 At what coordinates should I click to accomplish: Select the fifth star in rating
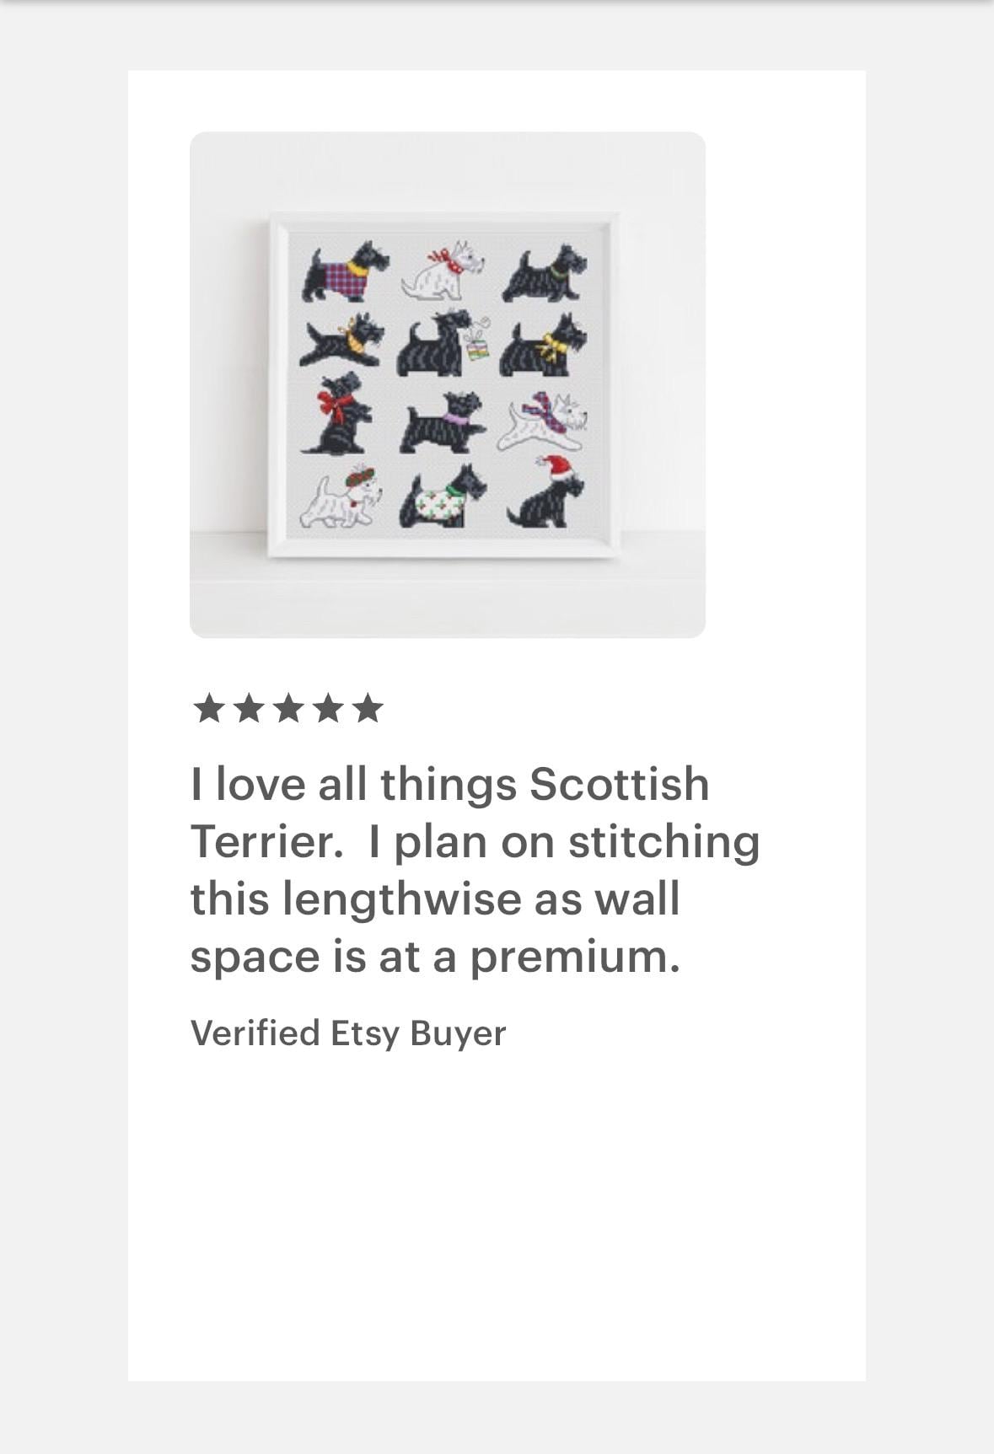[368, 709]
